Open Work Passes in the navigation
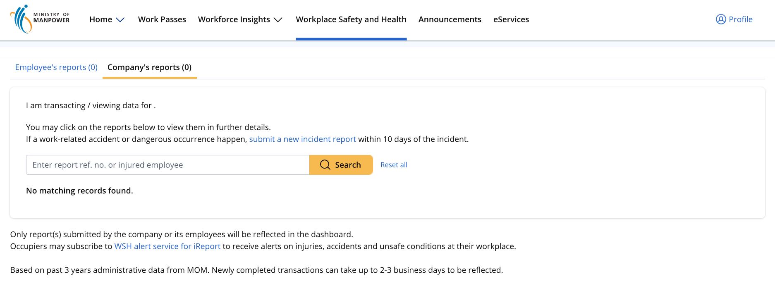Viewport: 775px width, 293px height. click(x=162, y=19)
